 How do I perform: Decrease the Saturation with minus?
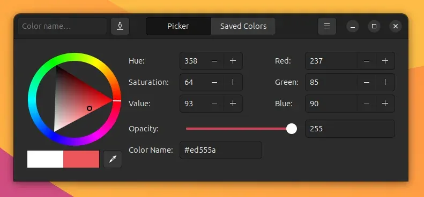click(214, 82)
